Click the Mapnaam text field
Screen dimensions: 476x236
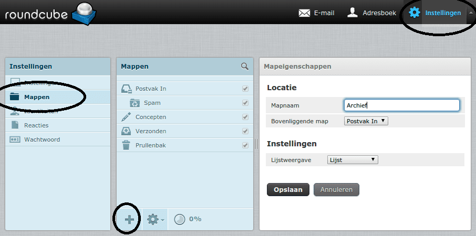[x=401, y=105]
